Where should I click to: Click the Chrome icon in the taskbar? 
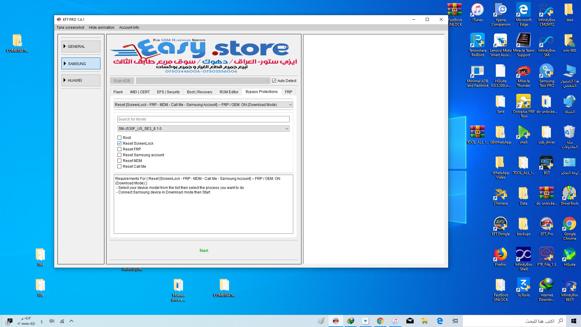pos(380,321)
